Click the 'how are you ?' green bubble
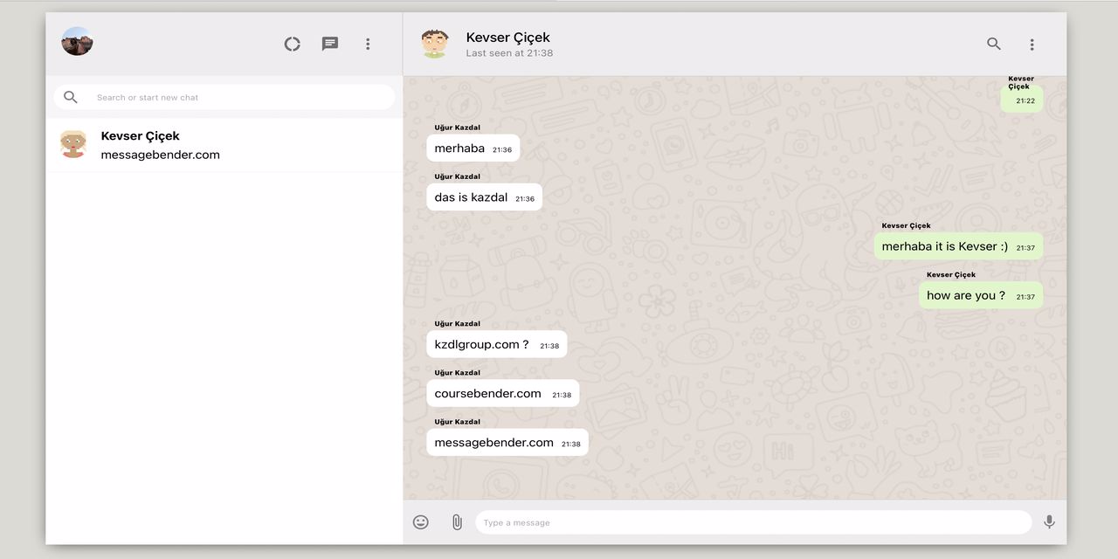The image size is (1118, 559). pyautogui.click(x=980, y=295)
